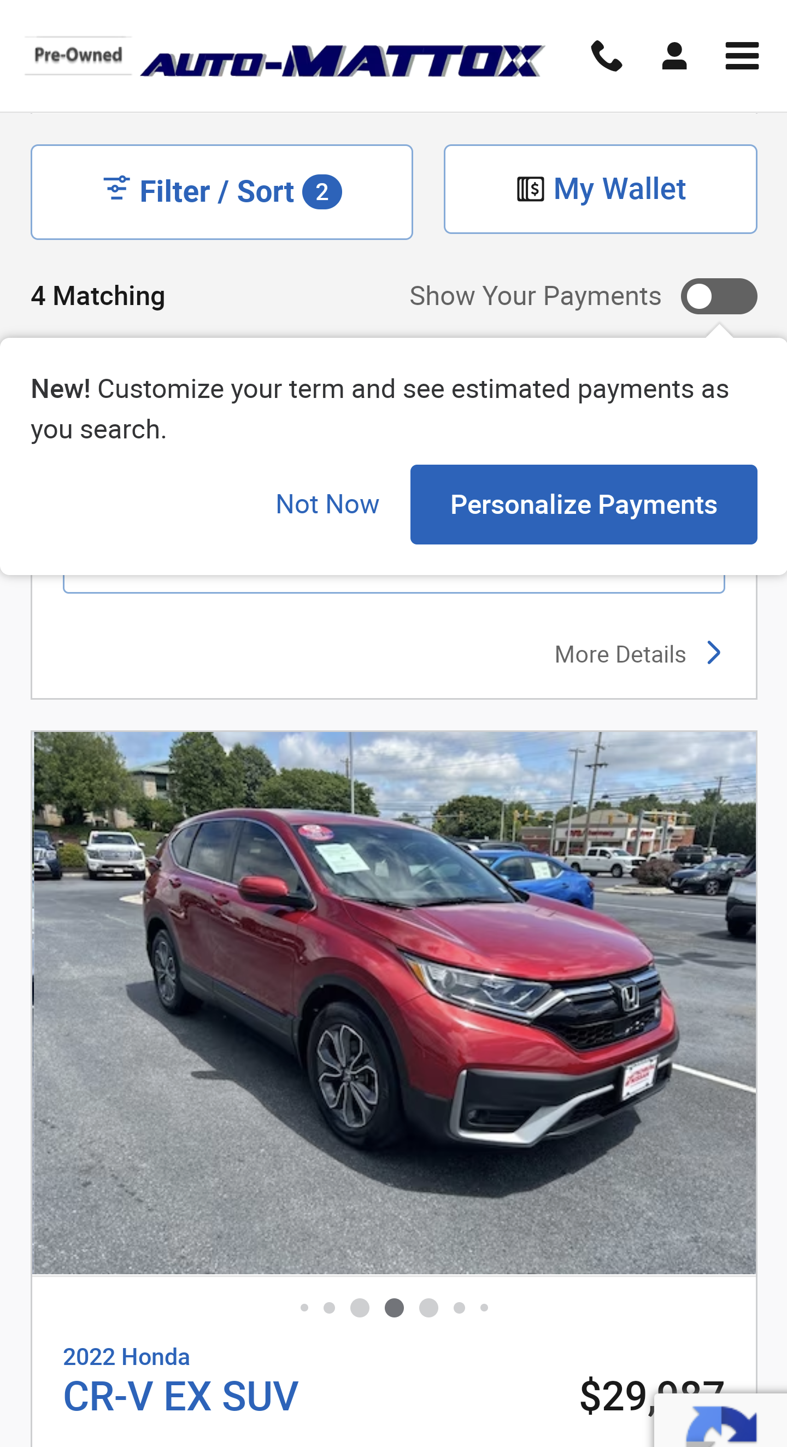This screenshot has width=787, height=1447.
Task: Click the Personalize Payments button
Action: 583,505
